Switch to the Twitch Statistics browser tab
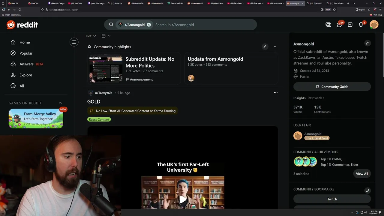The height and width of the screenshot is (216, 384). (x=176, y=3)
